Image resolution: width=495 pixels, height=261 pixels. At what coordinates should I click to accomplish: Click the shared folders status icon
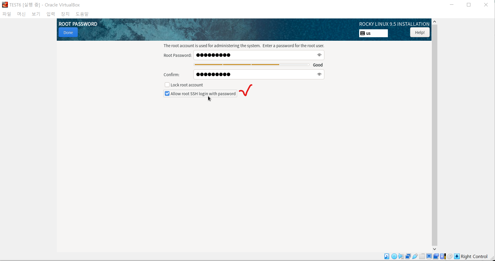point(422,256)
